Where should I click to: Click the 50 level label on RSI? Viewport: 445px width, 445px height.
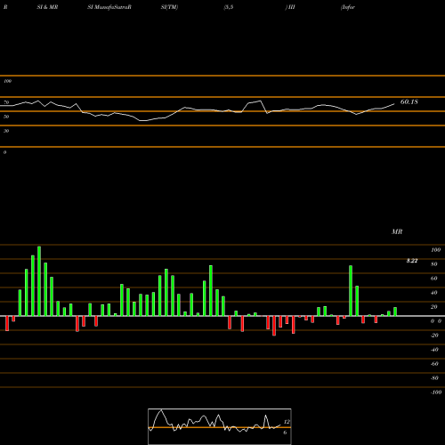(x=6, y=117)
